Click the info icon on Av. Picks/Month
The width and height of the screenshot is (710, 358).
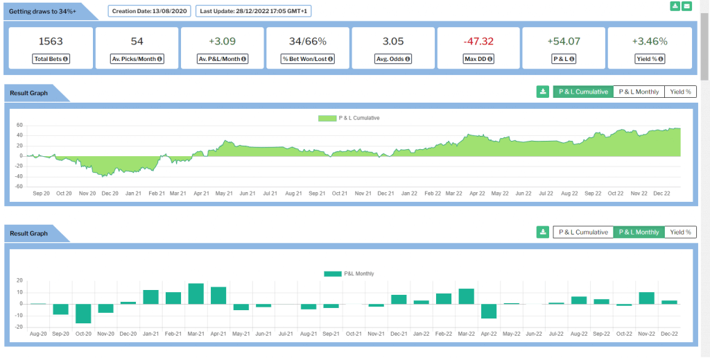click(x=159, y=59)
